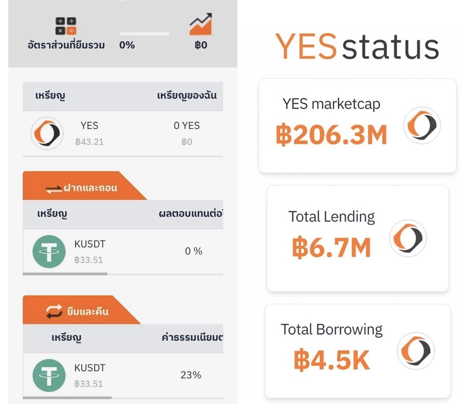462x404 pixels.
Task: Click YES logo on Total Borrowing card
Action: [416, 352]
